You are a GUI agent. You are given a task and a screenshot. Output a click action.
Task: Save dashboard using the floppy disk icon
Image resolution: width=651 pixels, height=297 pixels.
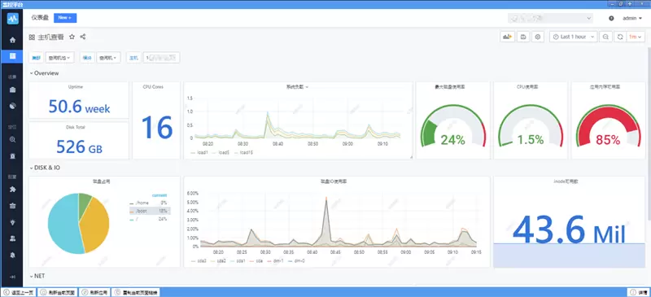[x=523, y=37]
